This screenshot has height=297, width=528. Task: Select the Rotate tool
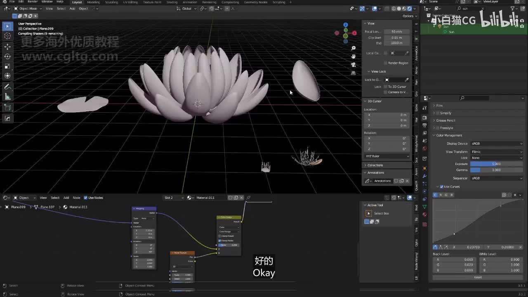7,57
